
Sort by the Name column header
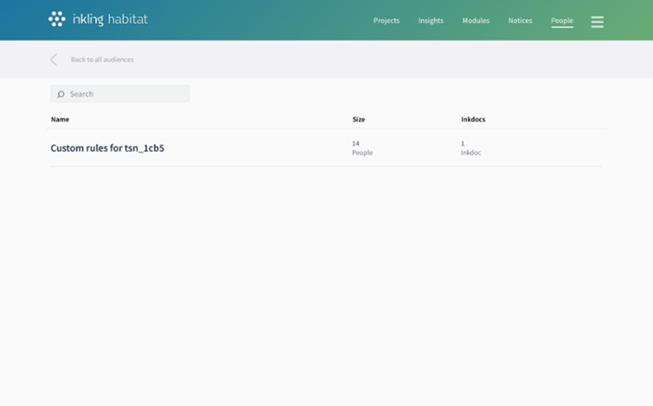coord(60,120)
